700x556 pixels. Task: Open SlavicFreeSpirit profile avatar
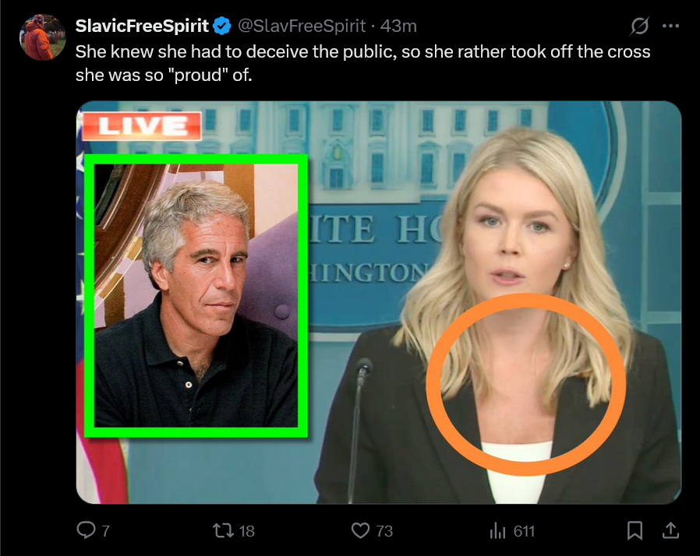[43, 37]
